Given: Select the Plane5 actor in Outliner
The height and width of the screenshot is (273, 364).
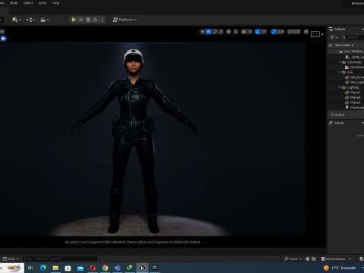Looking at the screenshot, I should [346, 102].
